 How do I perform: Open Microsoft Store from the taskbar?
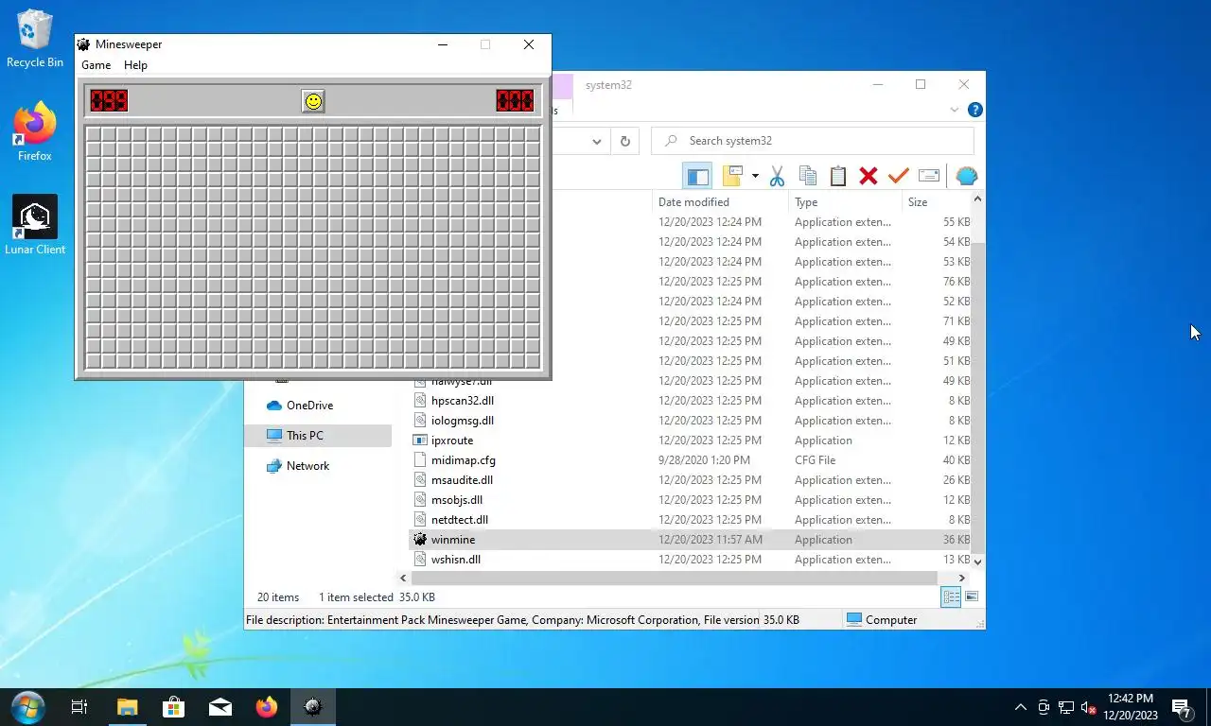tap(173, 707)
